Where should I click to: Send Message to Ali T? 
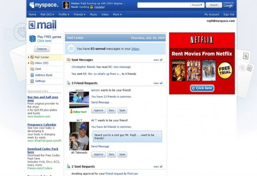(x=100, y=147)
